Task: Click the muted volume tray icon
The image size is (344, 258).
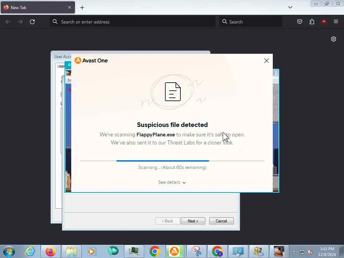Action: [x=310, y=252]
